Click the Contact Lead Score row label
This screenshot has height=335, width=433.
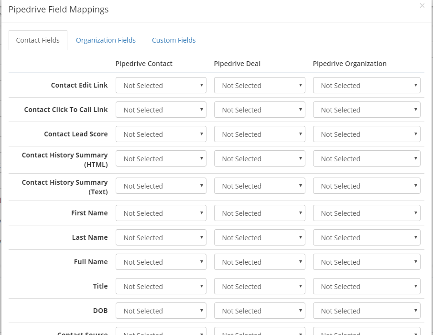coord(76,134)
